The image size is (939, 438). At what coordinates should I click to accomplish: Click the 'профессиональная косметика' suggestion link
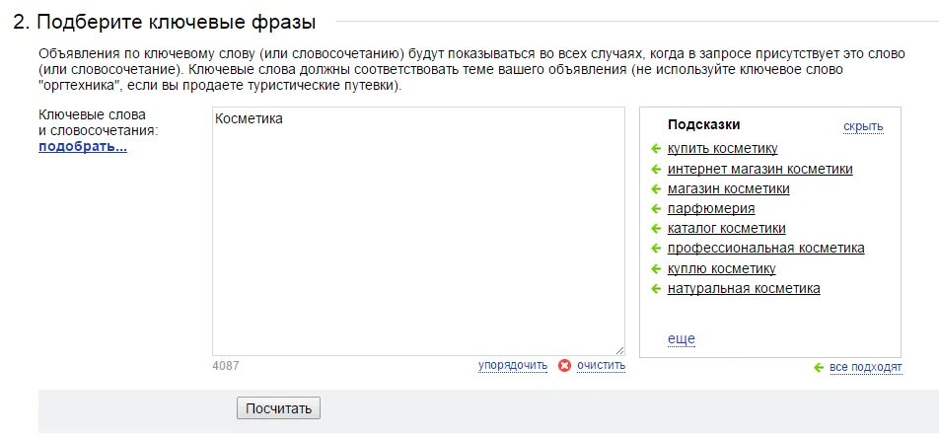[x=765, y=249]
